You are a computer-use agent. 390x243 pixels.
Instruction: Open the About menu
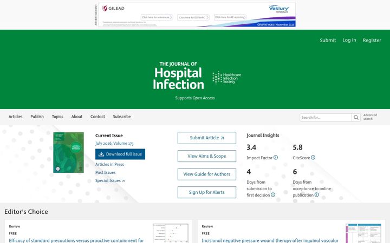click(77, 117)
